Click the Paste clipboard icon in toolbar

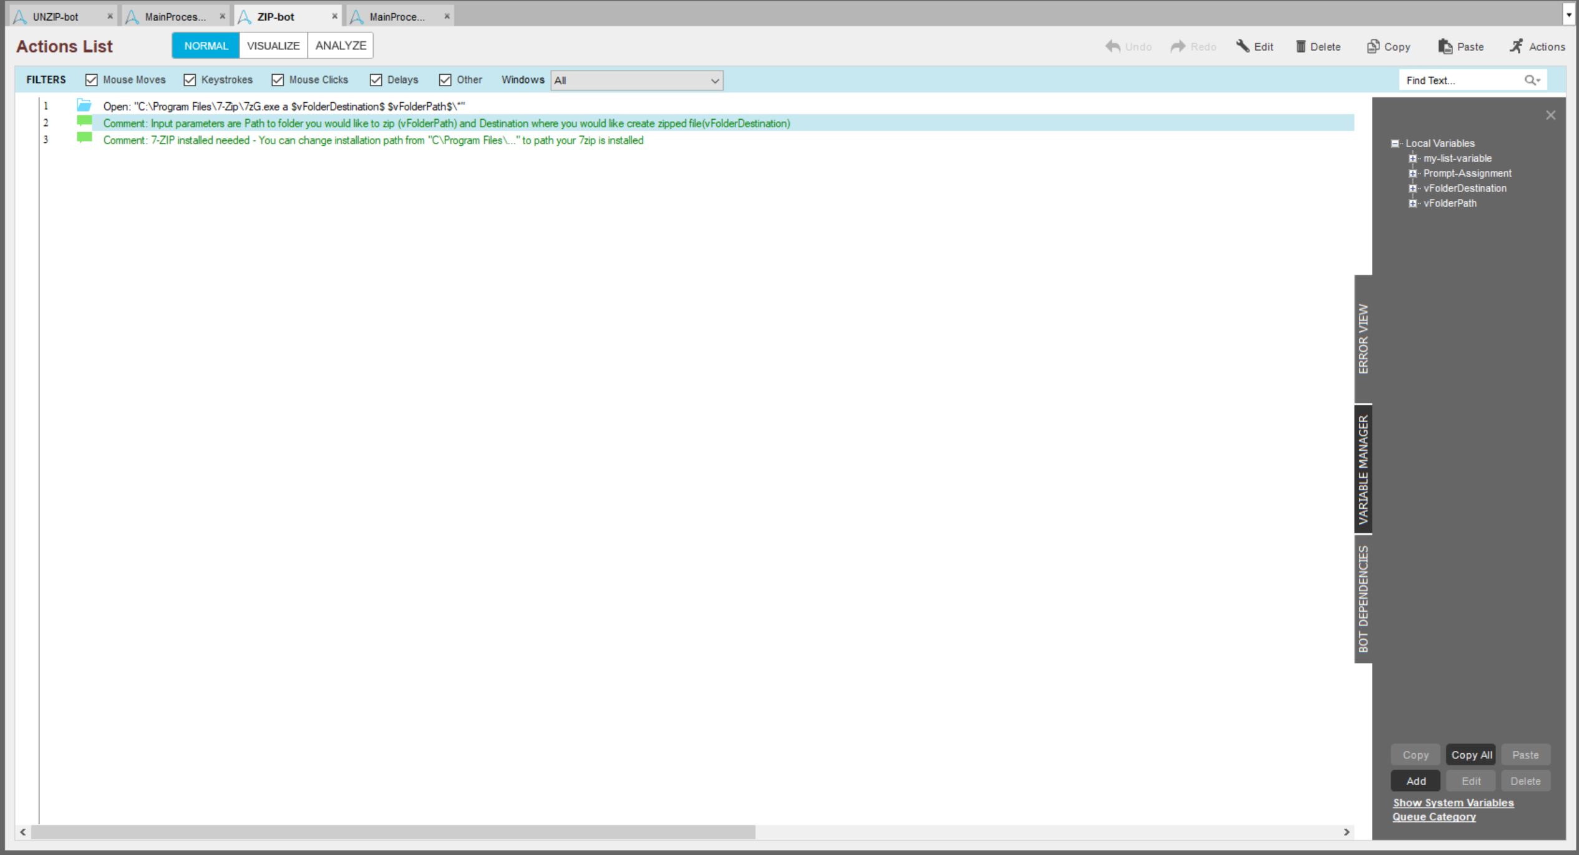(1445, 46)
